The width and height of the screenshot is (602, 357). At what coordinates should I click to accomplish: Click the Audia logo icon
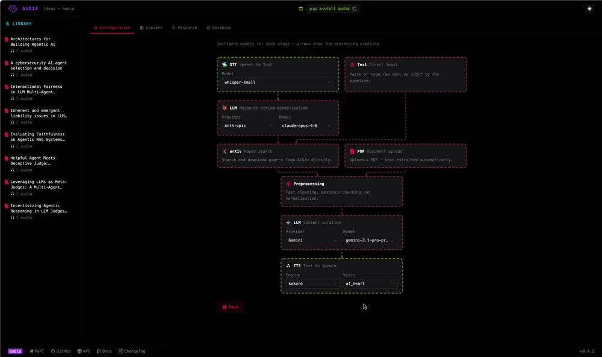12,8
